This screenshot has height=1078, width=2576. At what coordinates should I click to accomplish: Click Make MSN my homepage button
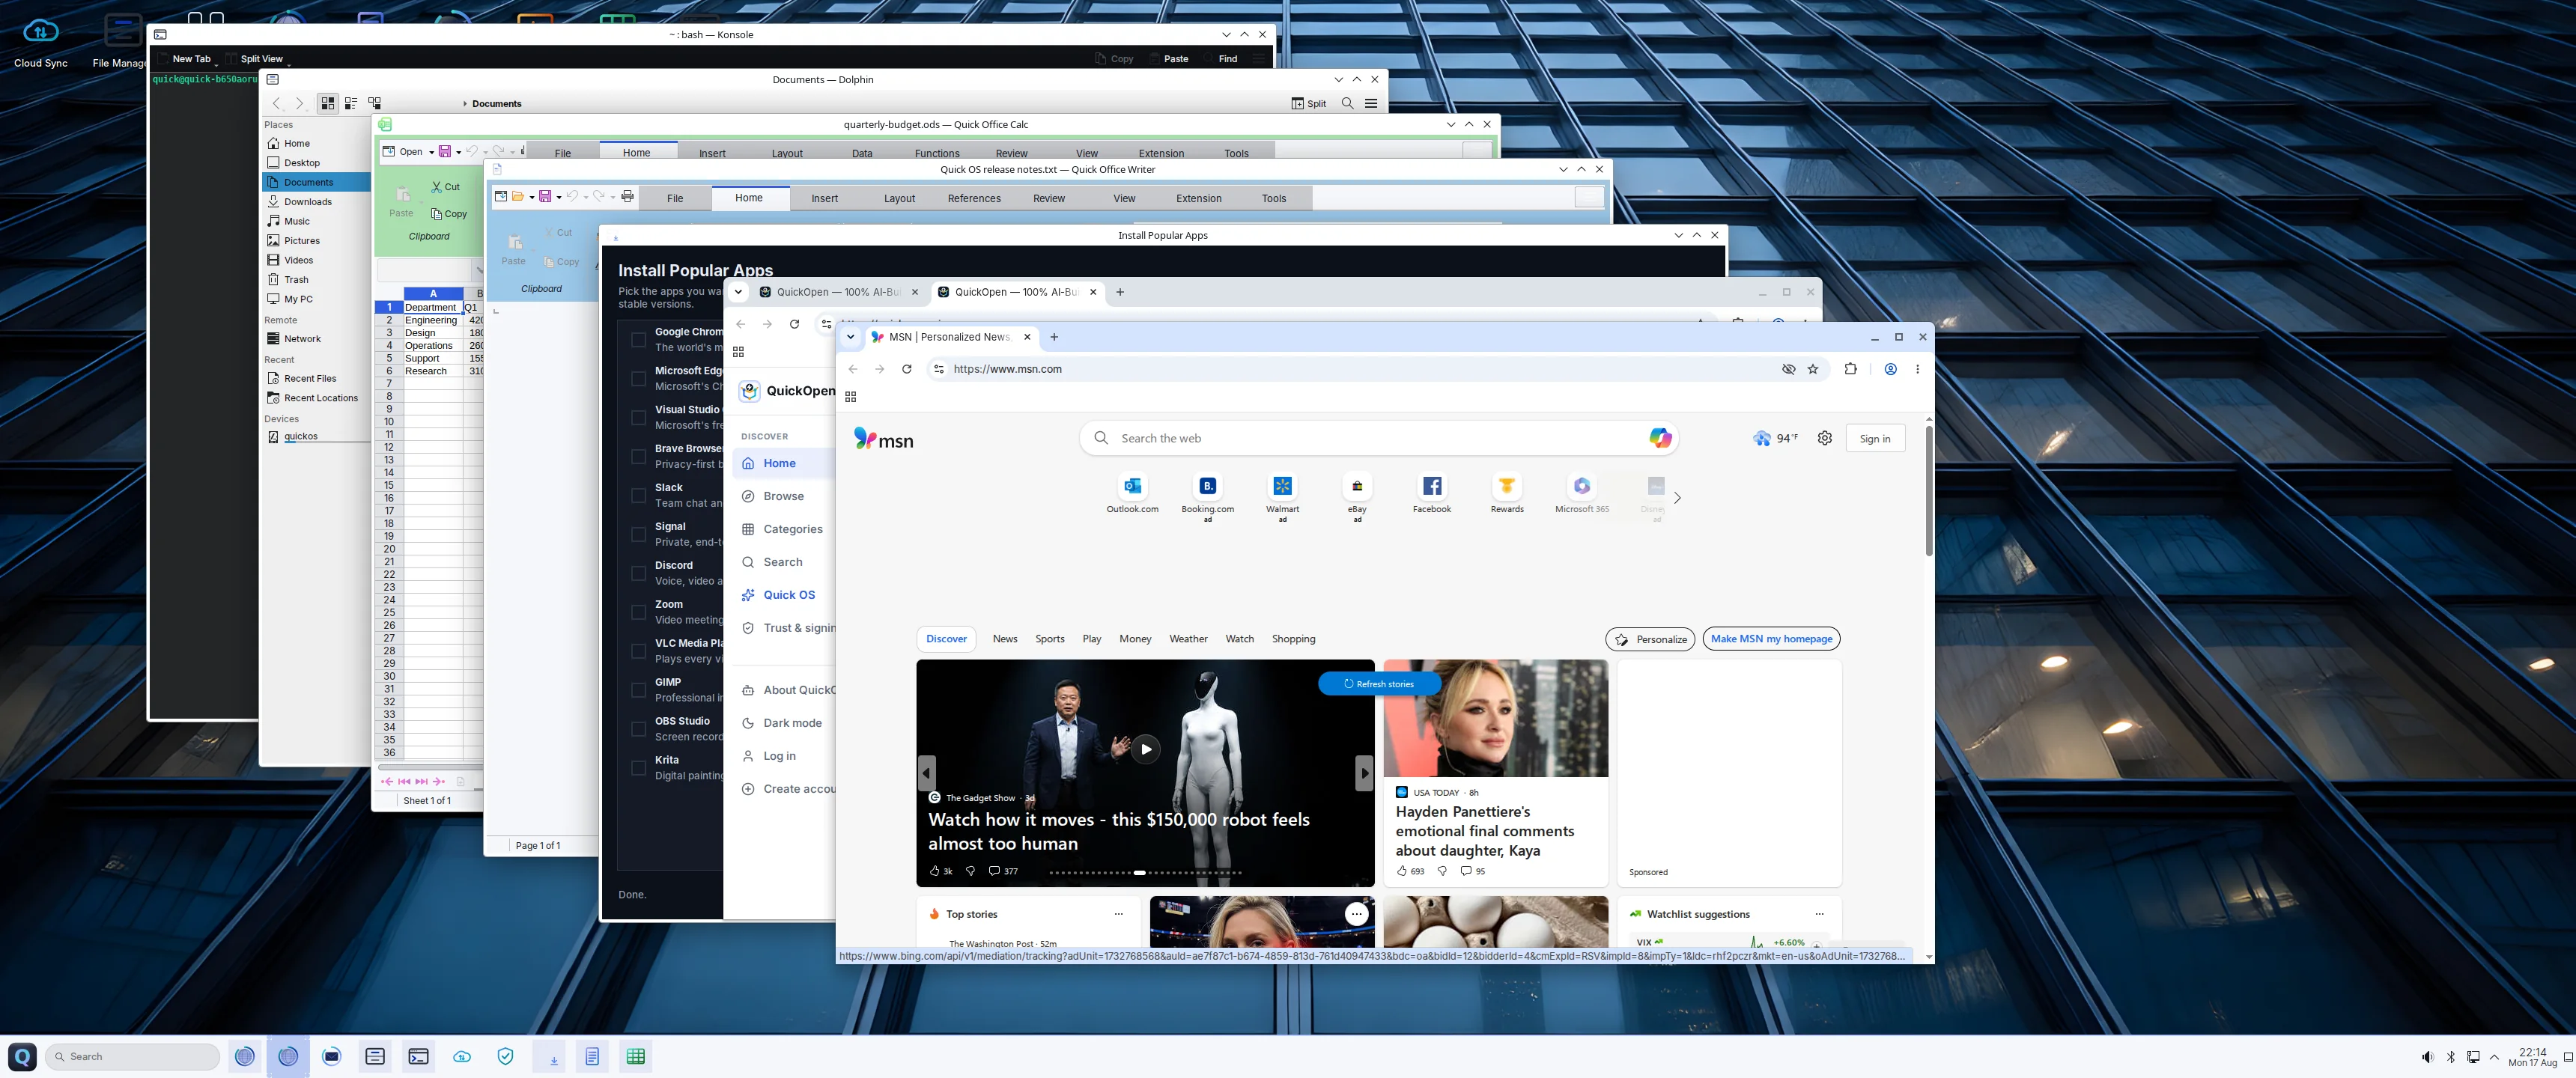pyautogui.click(x=1771, y=639)
